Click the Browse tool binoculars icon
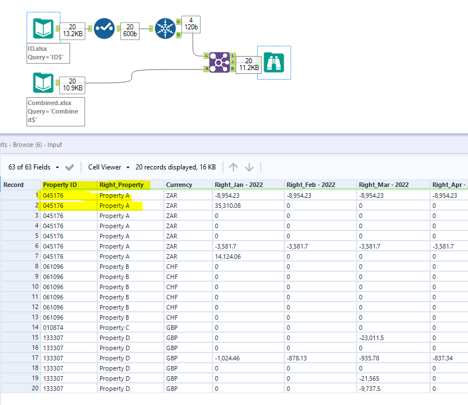Screen dimensions: 468x405 coord(274,62)
